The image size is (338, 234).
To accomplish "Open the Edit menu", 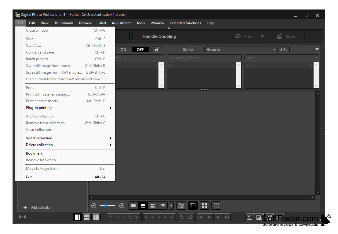I will point(32,23).
